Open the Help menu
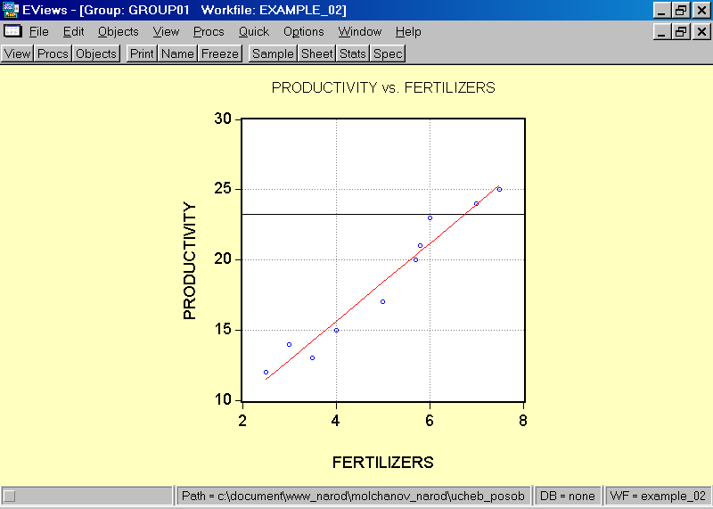 click(408, 32)
